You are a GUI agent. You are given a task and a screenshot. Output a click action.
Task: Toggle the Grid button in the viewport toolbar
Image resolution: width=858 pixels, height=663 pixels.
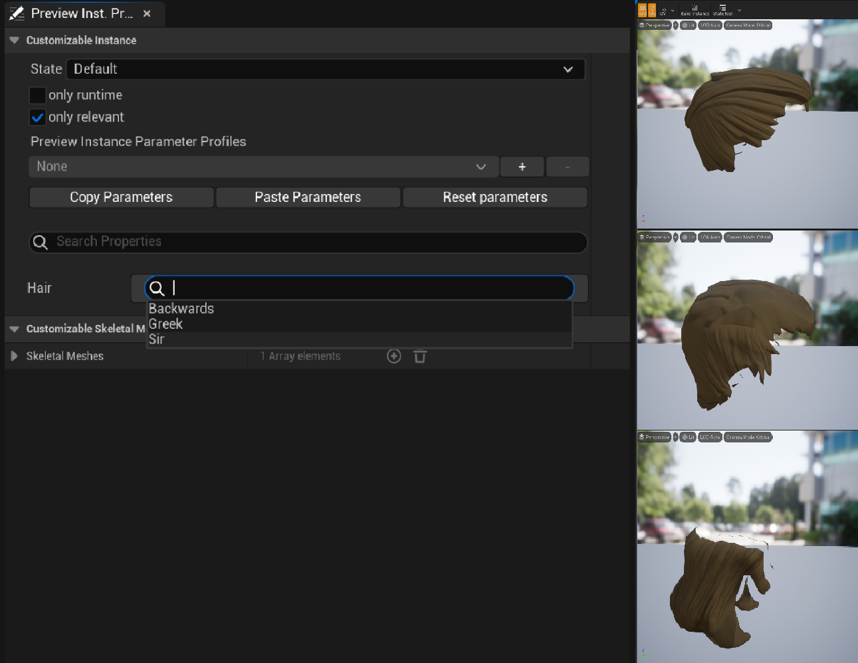click(642, 10)
